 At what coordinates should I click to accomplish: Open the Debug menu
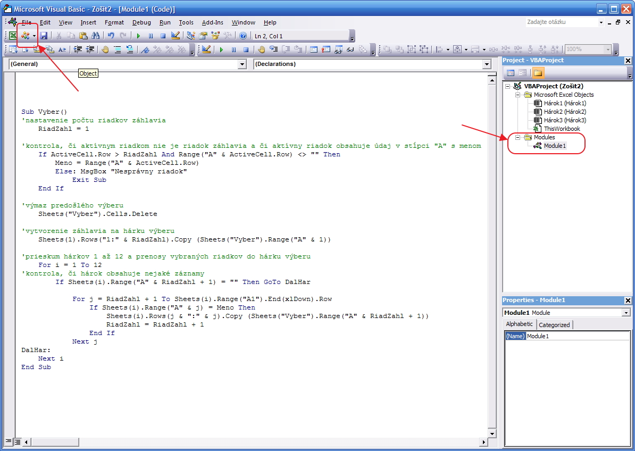pyautogui.click(x=141, y=22)
